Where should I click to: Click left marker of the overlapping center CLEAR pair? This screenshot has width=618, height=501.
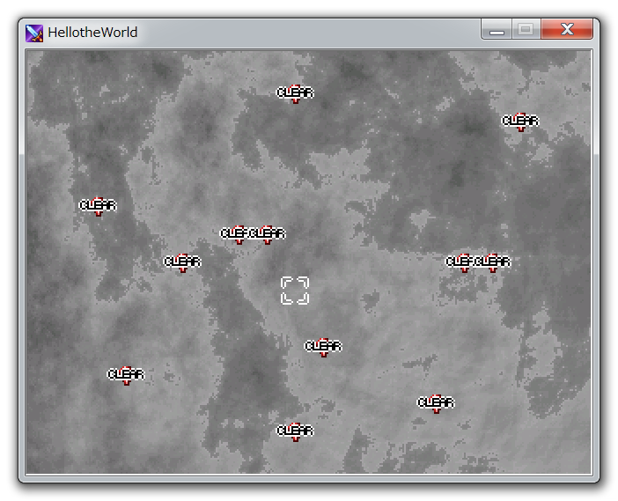236,234
